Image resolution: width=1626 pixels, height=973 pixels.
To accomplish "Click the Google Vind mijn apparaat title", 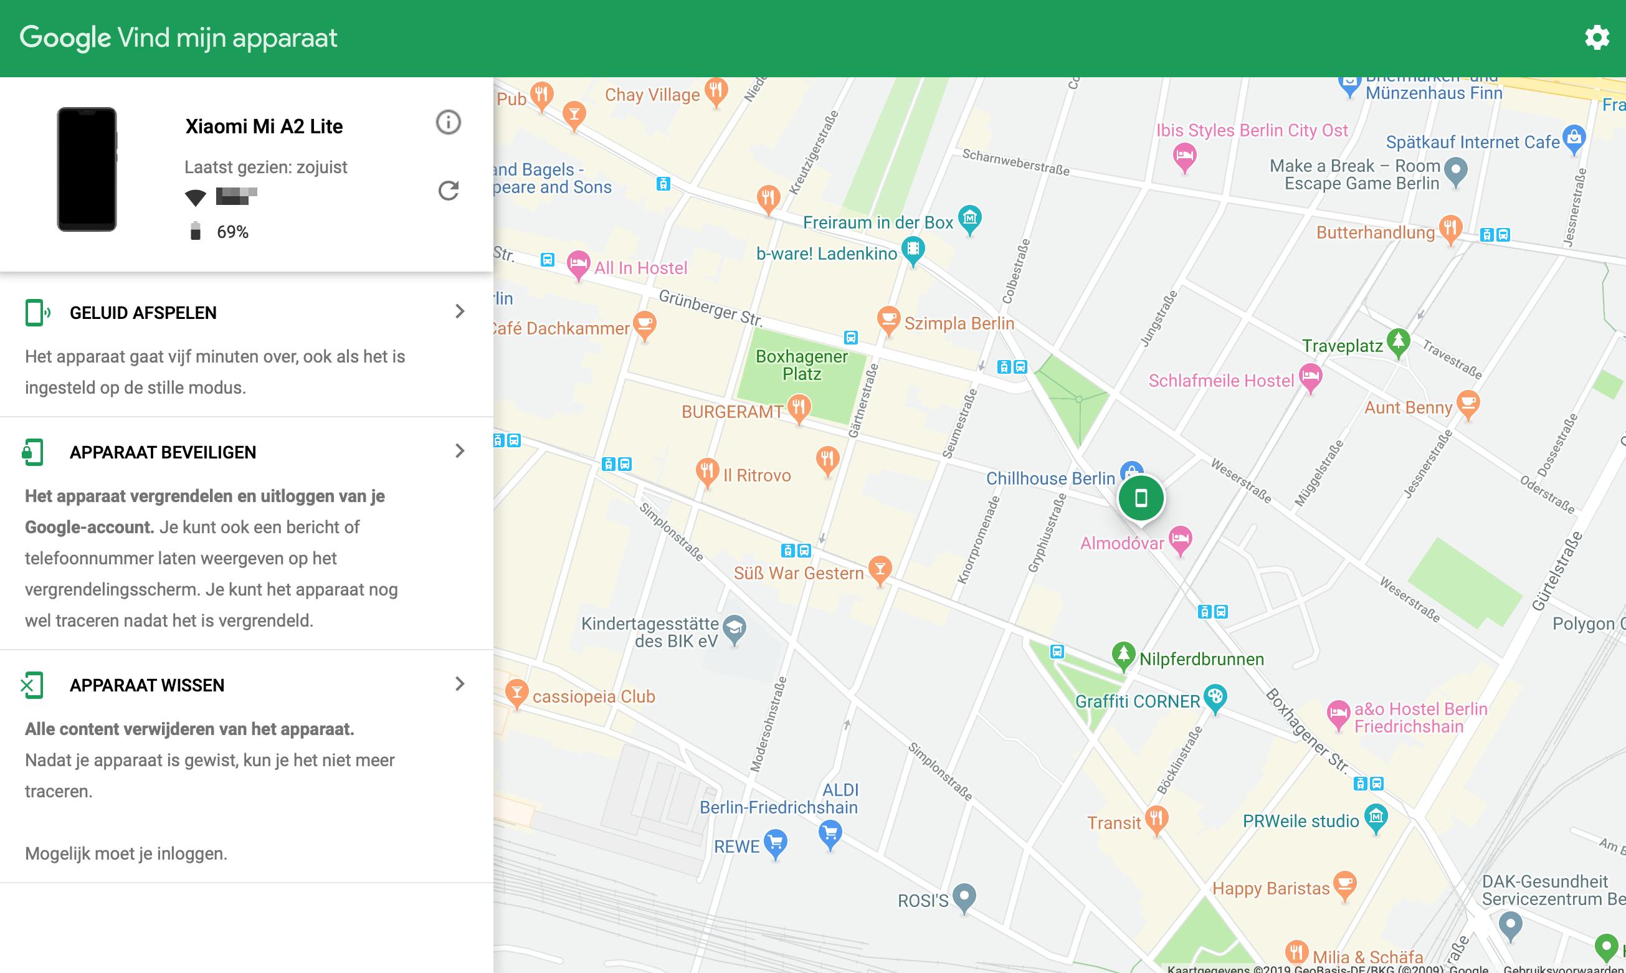I will 178,38.
